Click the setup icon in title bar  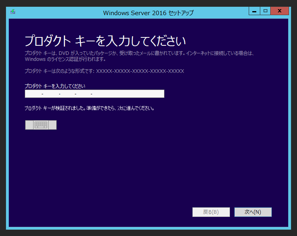pyautogui.click(x=13, y=12)
